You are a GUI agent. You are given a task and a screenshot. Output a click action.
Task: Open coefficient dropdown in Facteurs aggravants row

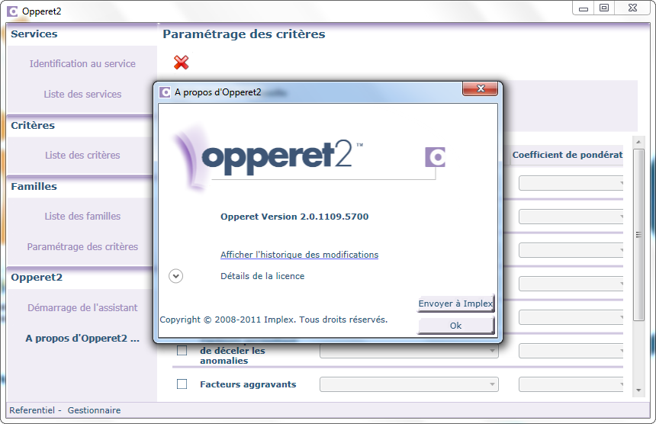tap(571, 384)
